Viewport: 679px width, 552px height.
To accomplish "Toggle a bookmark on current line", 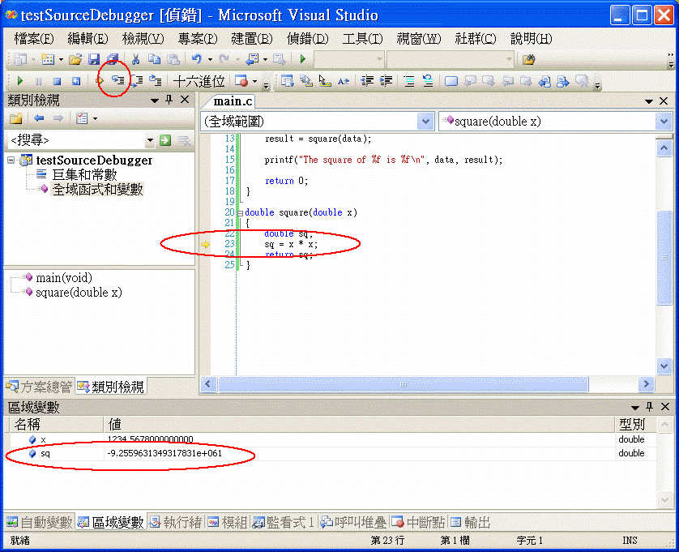I will pos(451,81).
